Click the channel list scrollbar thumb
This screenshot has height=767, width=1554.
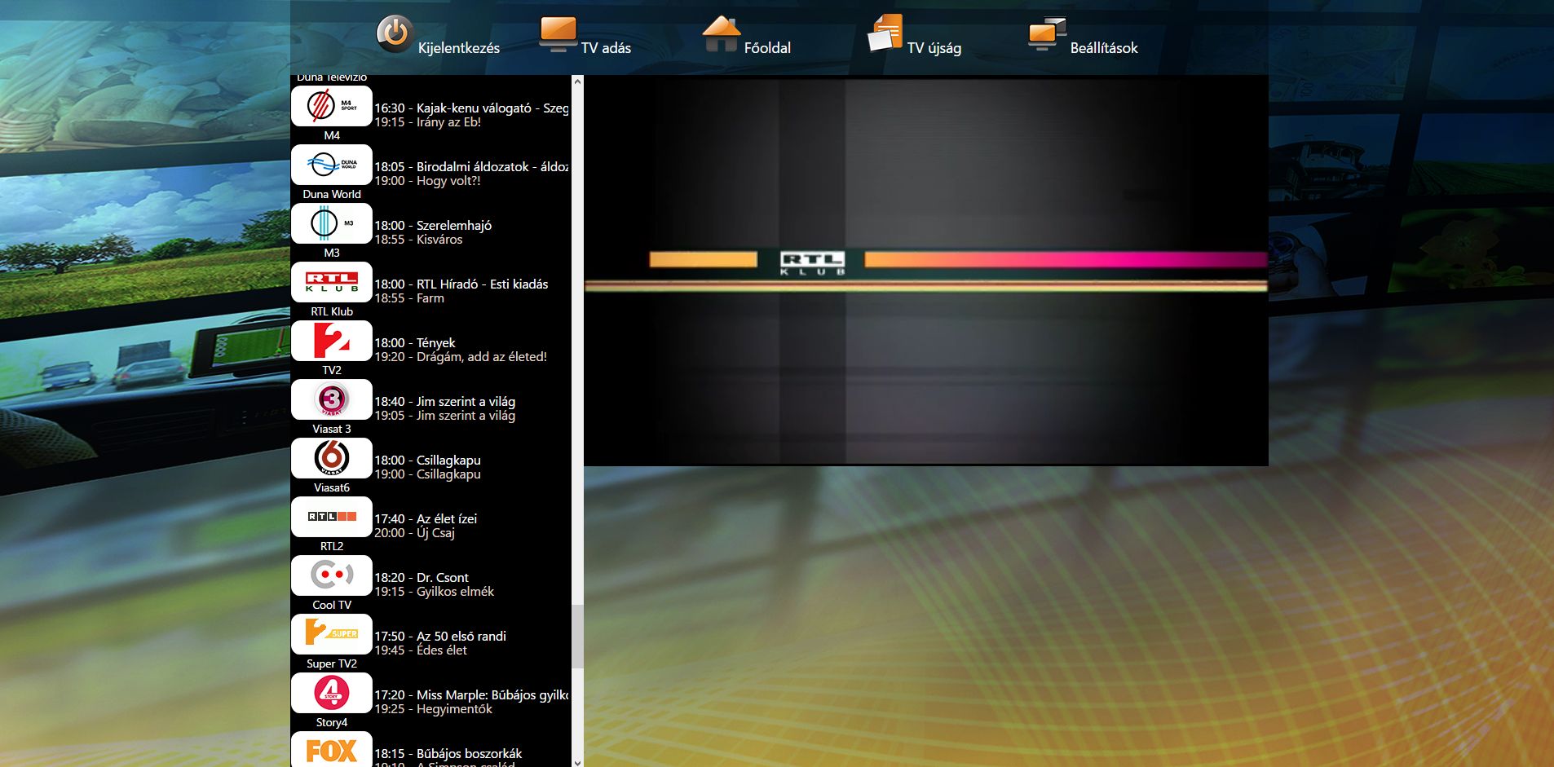[x=577, y=637]
